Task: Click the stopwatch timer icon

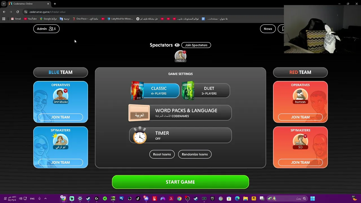Action: tap(140, 135)
